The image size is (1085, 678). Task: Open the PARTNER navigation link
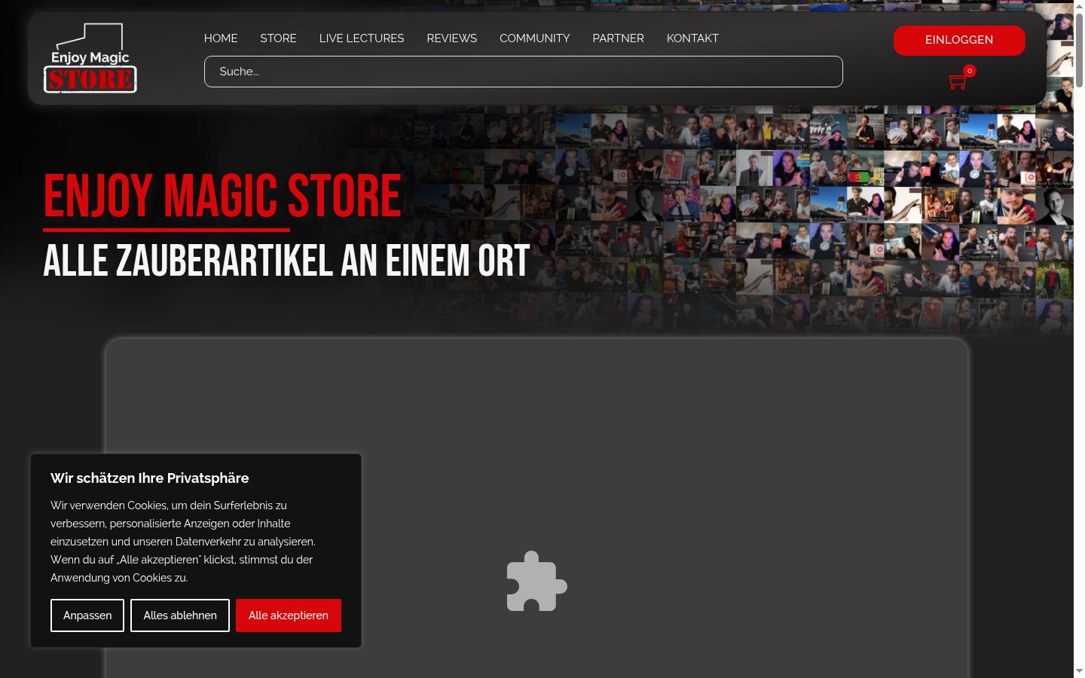coord(619,38)
